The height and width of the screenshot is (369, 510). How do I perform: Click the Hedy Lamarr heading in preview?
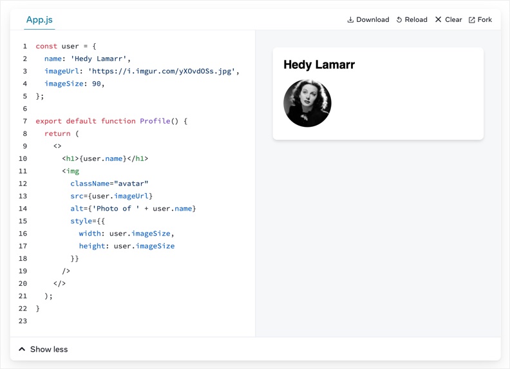coord(319,64)
